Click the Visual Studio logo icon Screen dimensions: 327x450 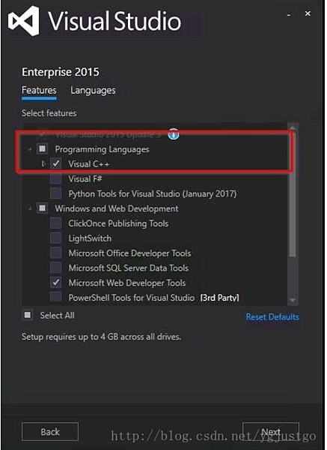click(x=24, y=21)
